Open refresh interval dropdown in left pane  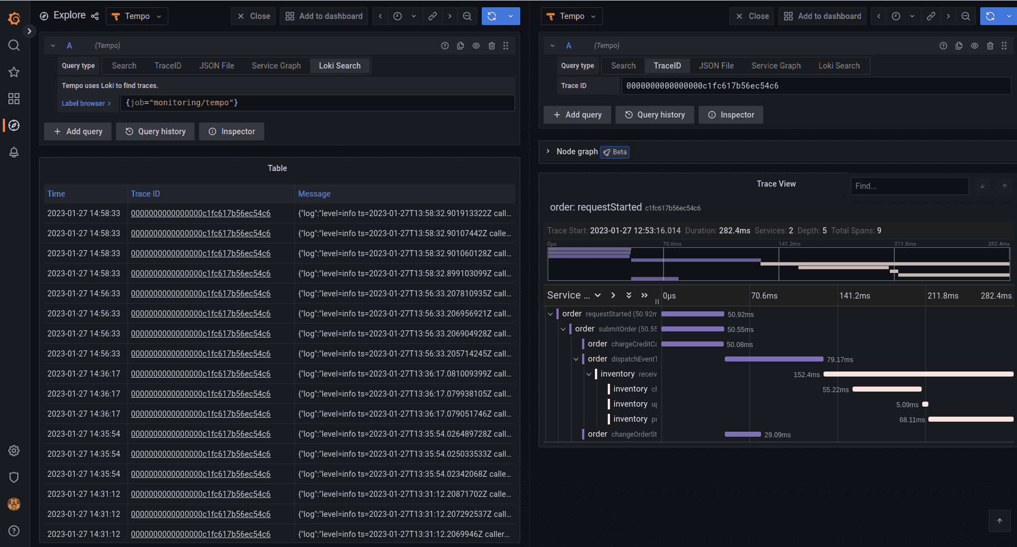[x=511, y=16]
